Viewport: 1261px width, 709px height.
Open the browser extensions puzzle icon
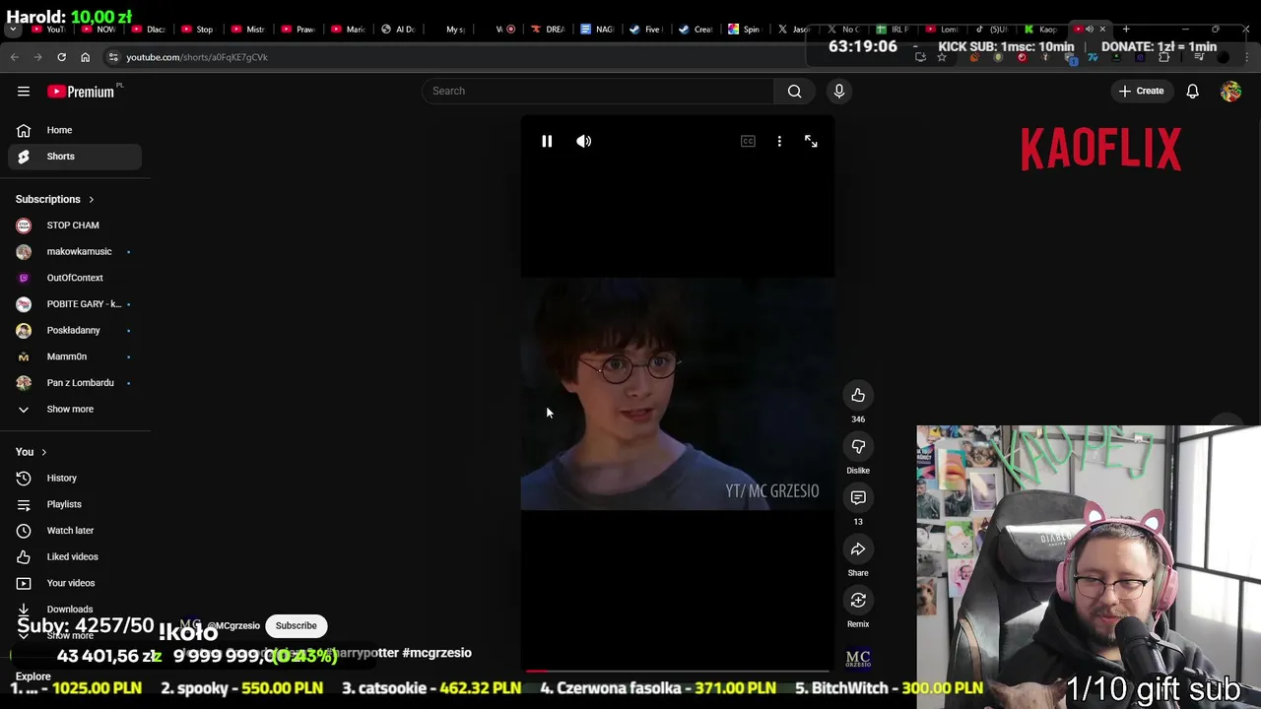click(x=1163, y=57)
